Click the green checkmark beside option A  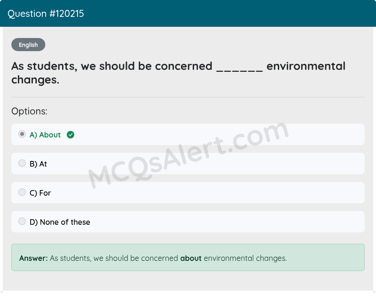[x=70, y=135]
